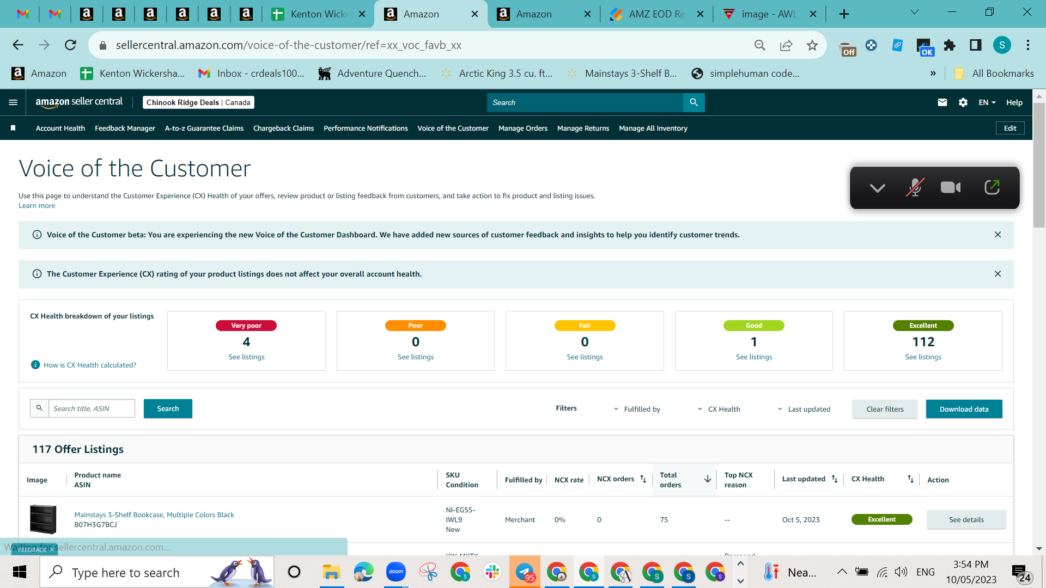This screenshot has height=588, width=1046.
Task: Open File Explorer from the taskbar
Action: click(x=331, y=572)
